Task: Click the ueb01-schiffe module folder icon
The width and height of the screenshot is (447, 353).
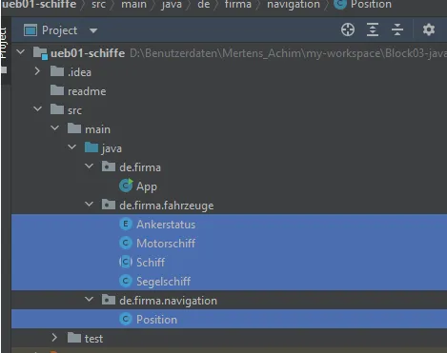Action: point(41,53)
